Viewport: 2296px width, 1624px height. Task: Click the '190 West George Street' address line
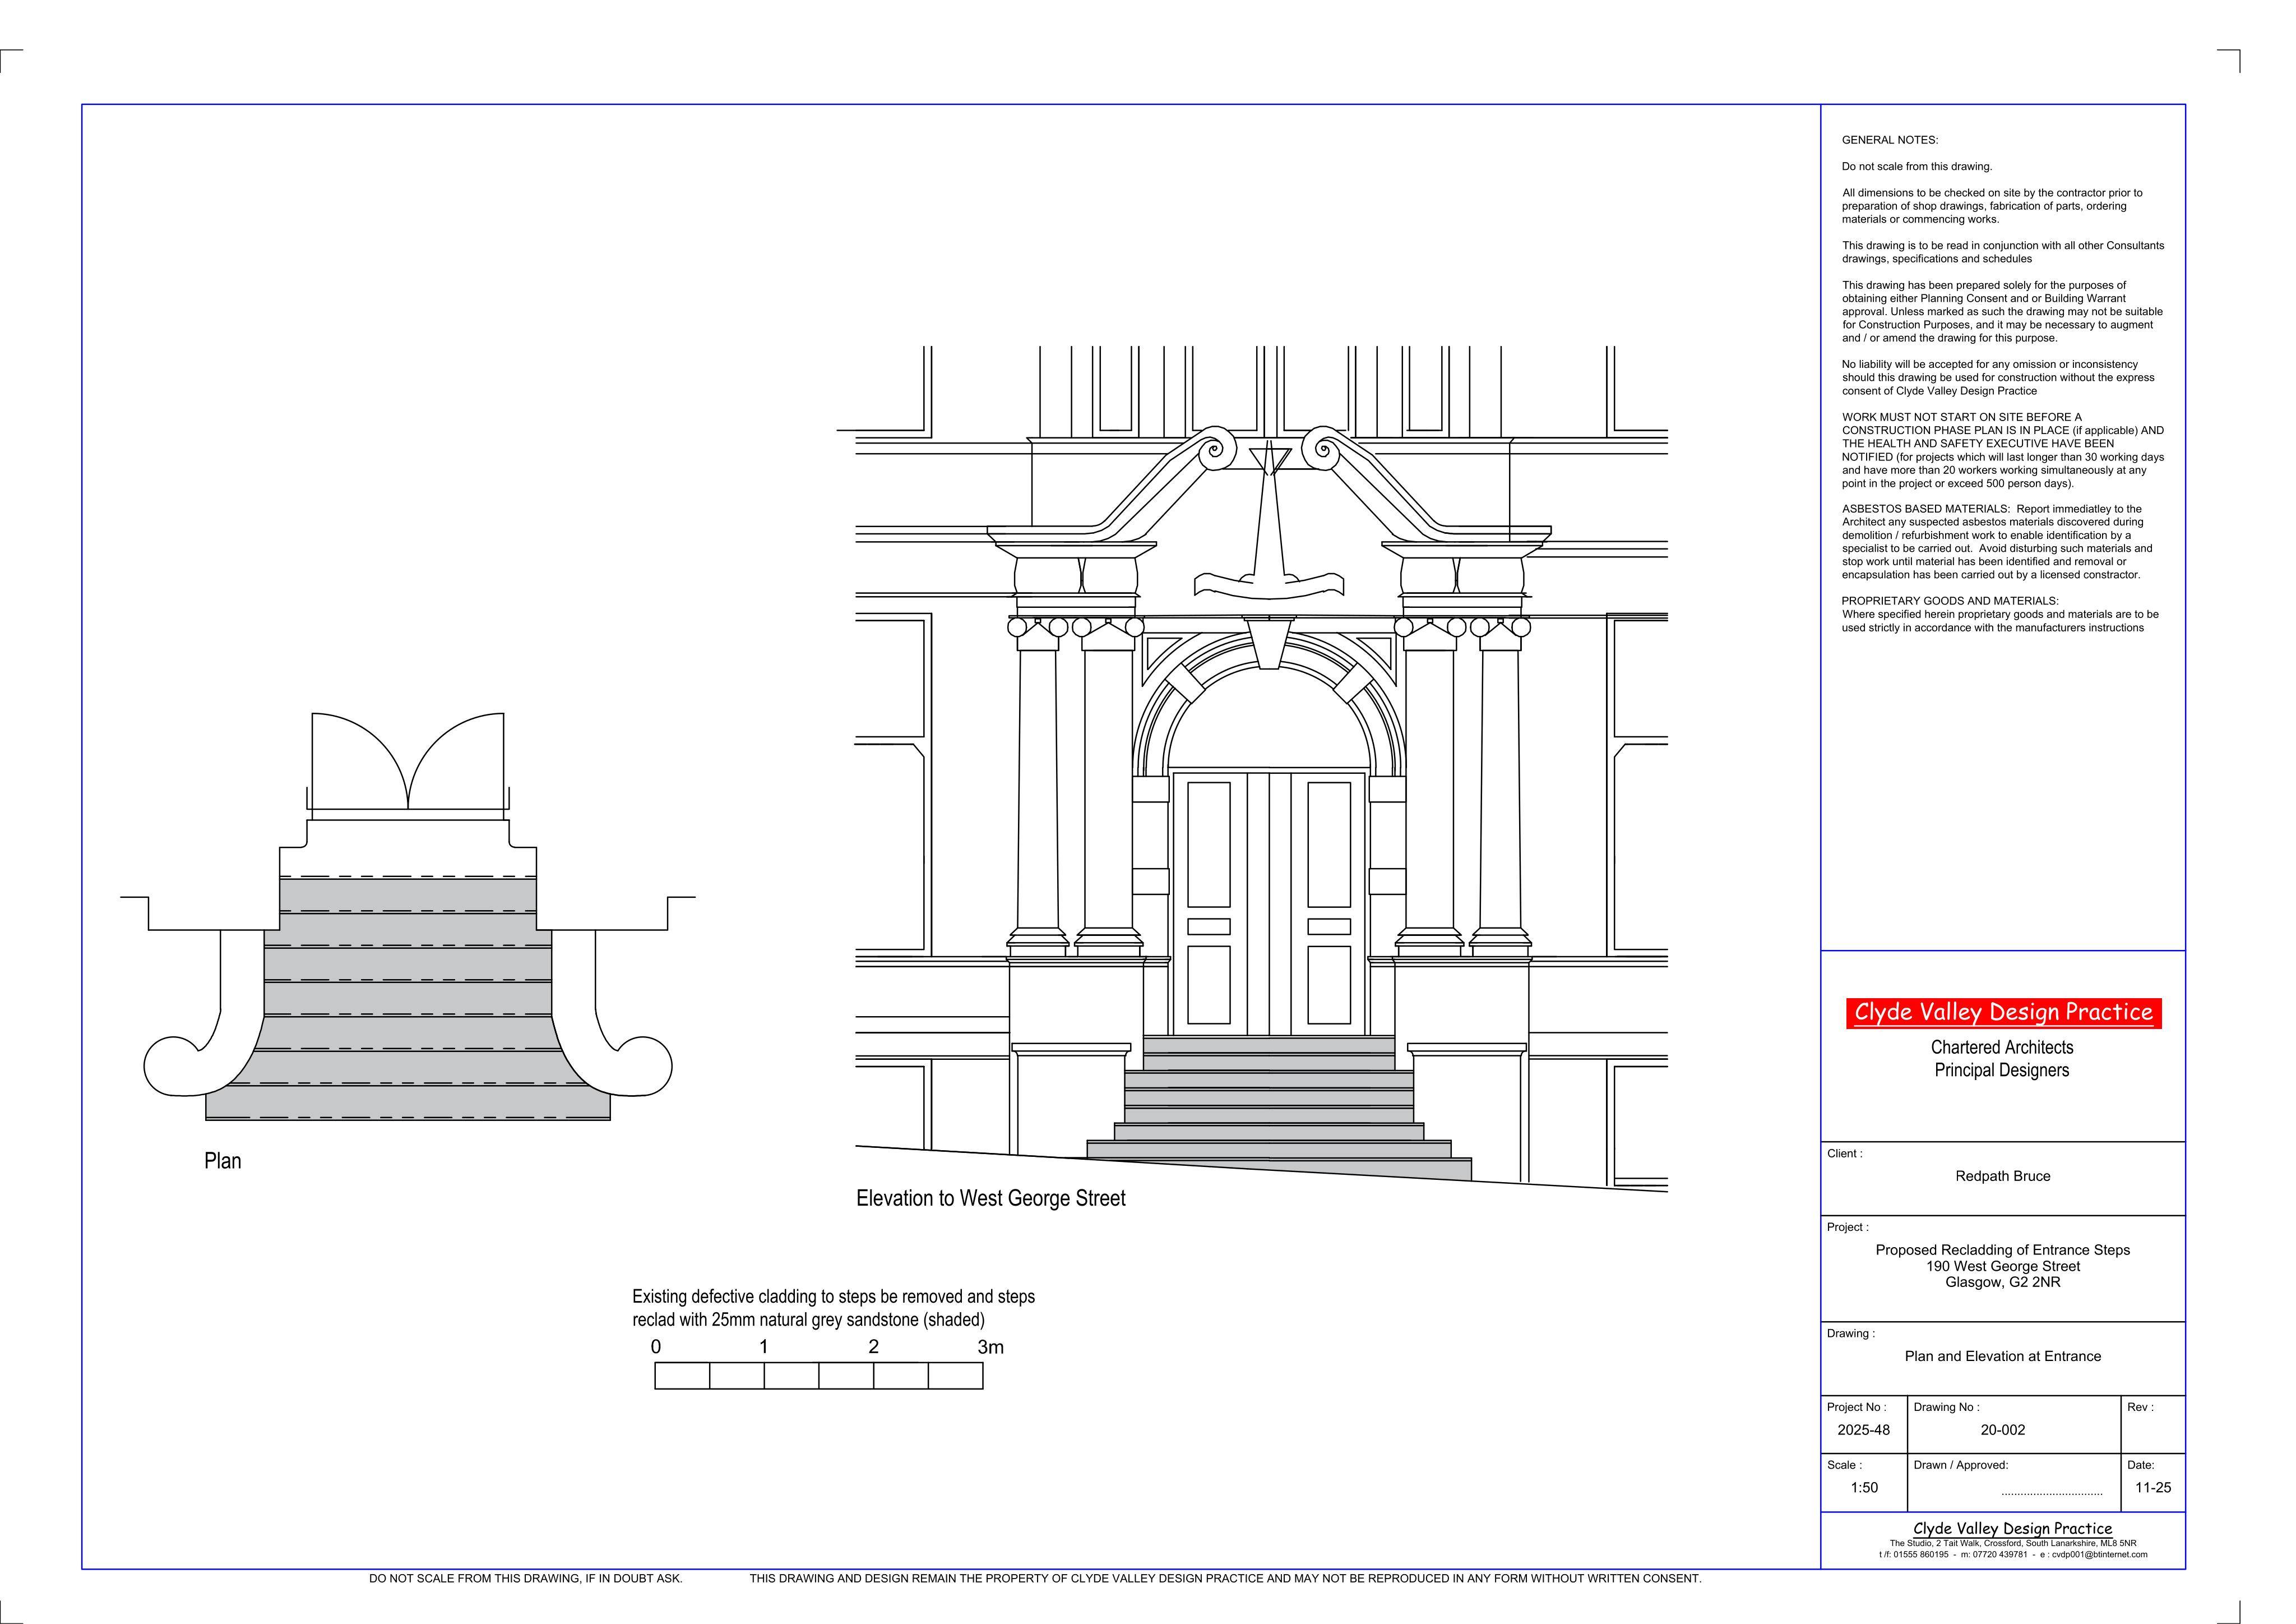pyautogui.click(x=2003, y=1266)
